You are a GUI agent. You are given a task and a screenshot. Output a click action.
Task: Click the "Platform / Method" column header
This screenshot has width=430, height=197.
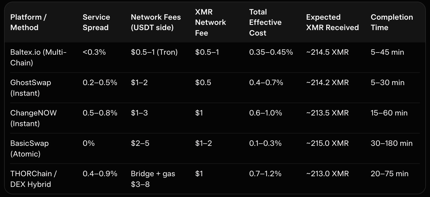pos(28,22)
